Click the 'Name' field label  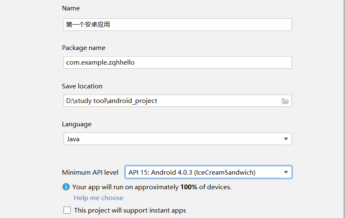click(71, 8)
